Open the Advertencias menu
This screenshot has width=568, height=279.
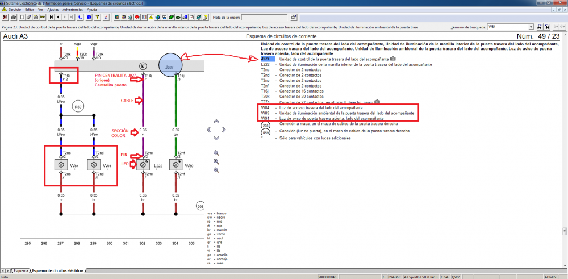click(x=73, y=9)
